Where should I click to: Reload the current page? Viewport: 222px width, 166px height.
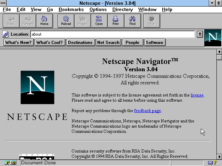coord(66,21)
